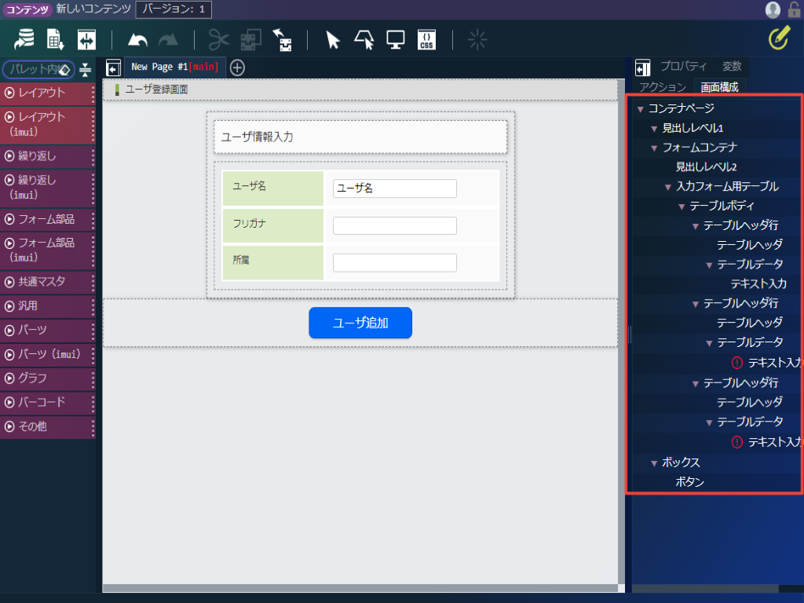Expand the レイアウト palette category
The width and height of the screenshot is (804, 603).
[x=48, y=93]
